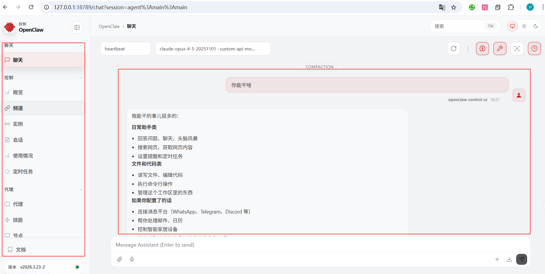Screen dimensions: 545x274
Task: Select 定时任务 in the sidebar
Action: coord(23,171)
